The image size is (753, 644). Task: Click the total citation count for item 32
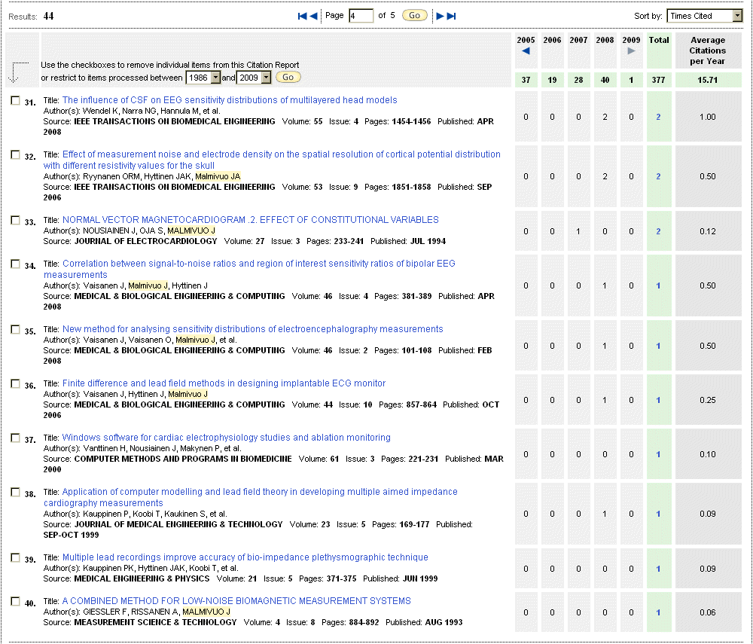click(658, 176)
